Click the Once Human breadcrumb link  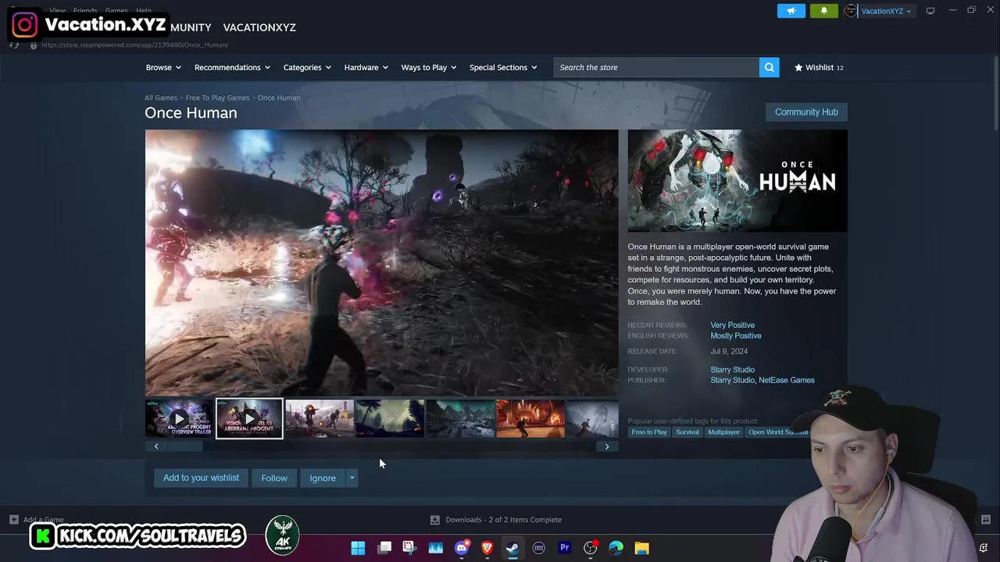pos(279,98)
